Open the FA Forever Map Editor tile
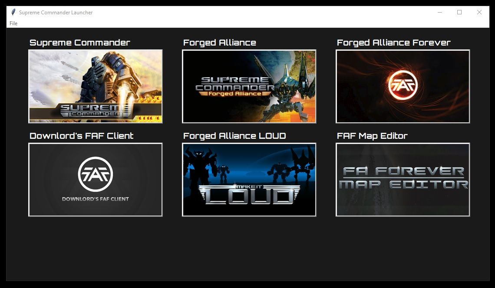This screenshot has height=288, width=495. (403, 180)
